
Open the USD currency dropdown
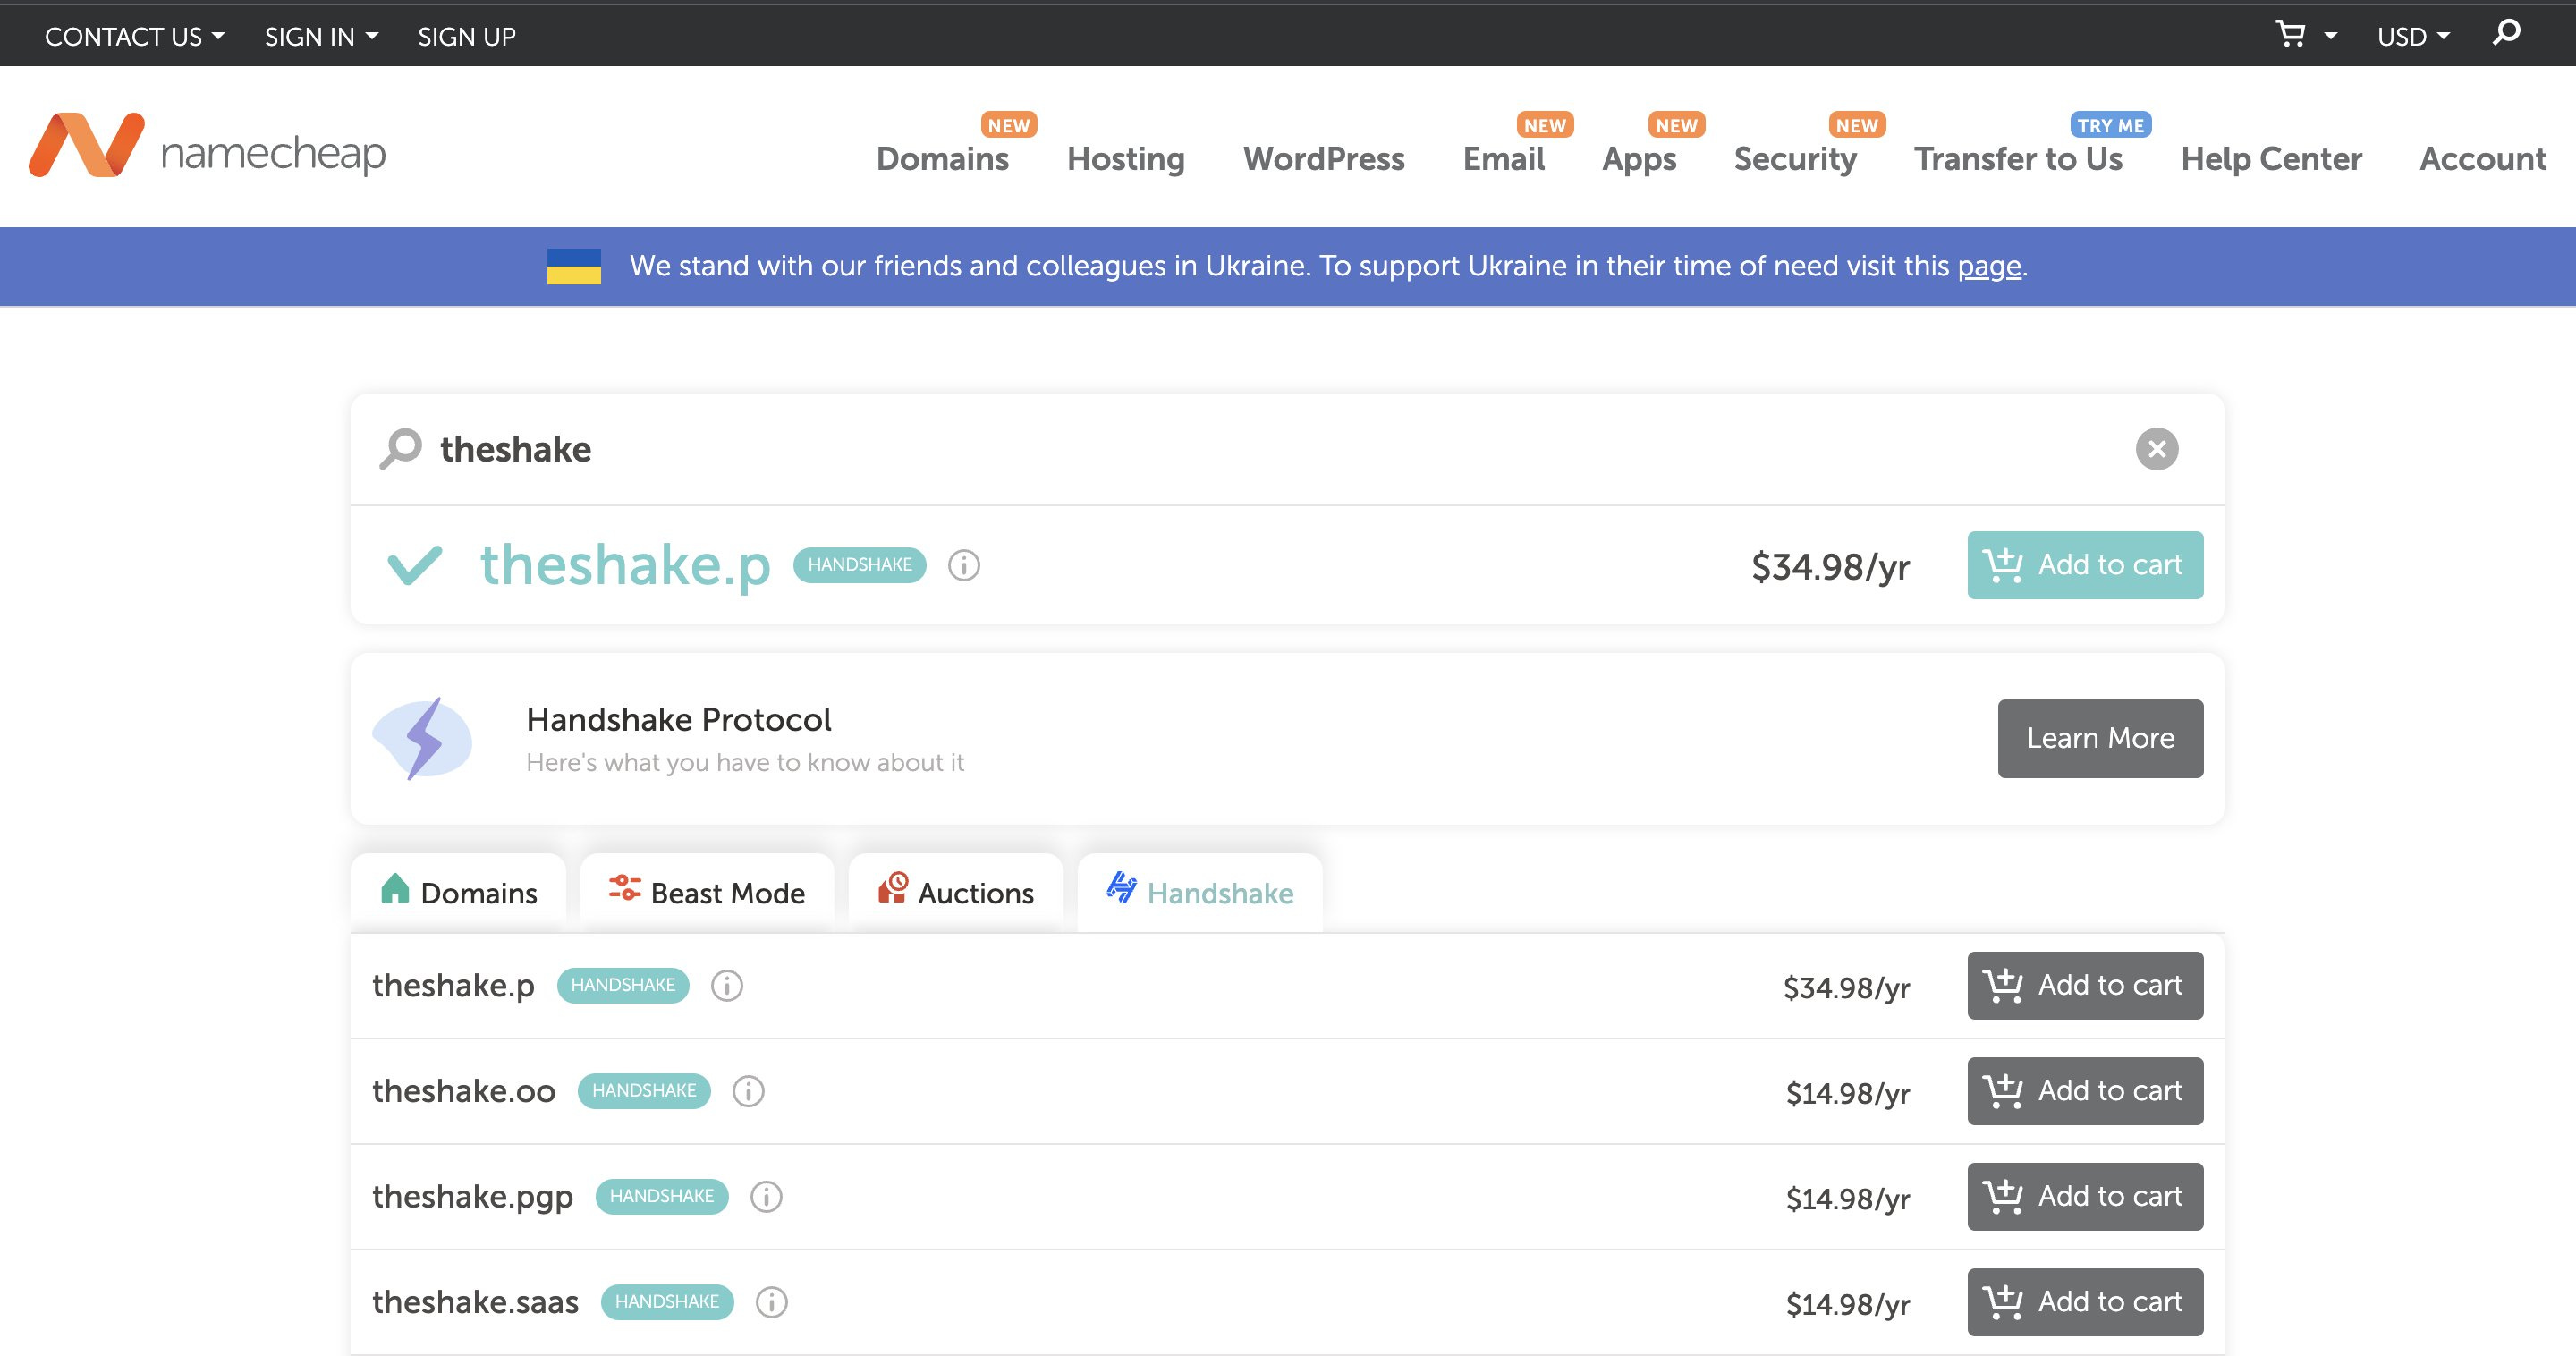(x=2413, y=37)
